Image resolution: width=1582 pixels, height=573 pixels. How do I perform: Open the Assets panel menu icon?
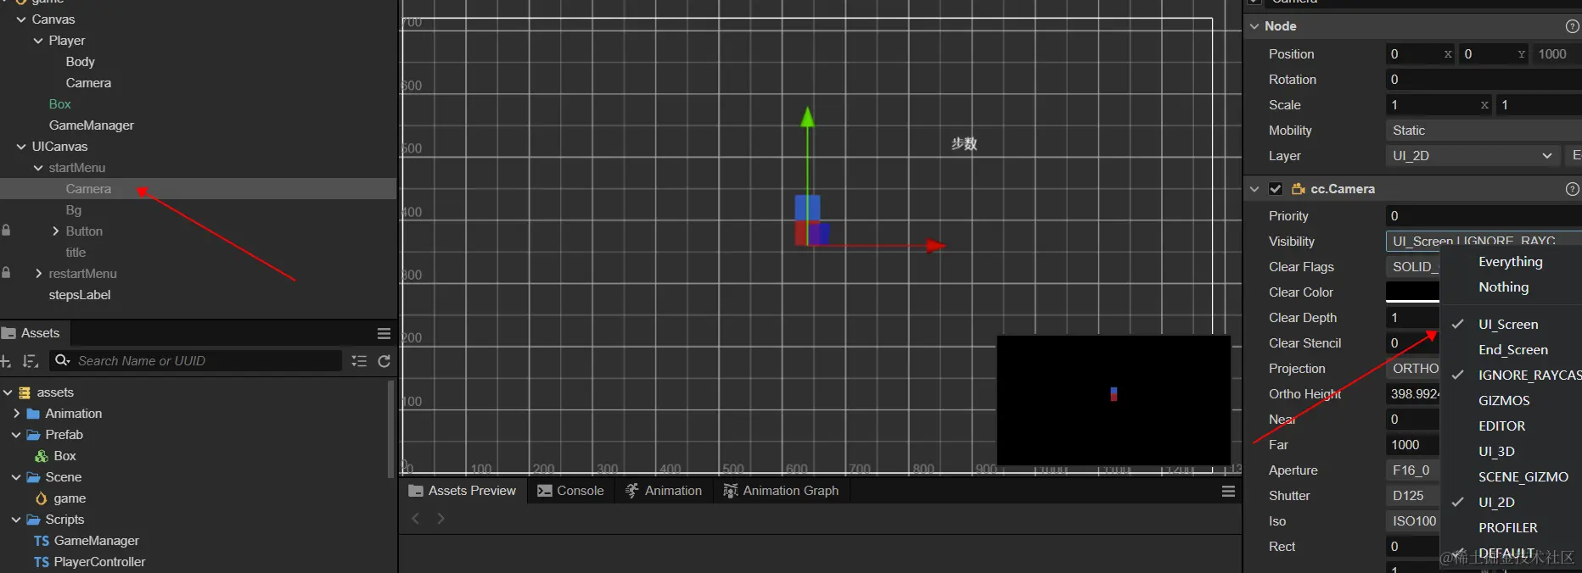pos(384,333)
